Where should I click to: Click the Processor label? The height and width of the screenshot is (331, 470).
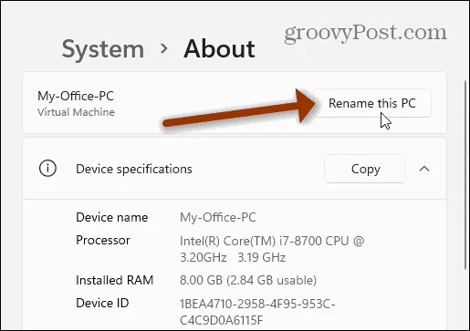(103, 240)
